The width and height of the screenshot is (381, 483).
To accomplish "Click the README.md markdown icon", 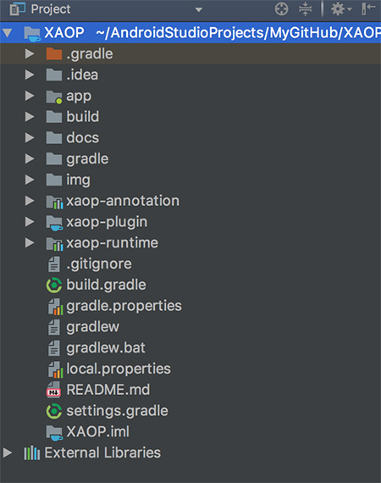I will point(54,390).
